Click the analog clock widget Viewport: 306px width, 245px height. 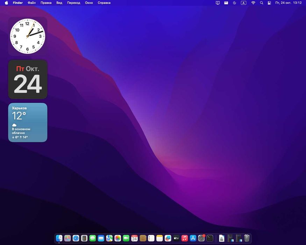28,36
